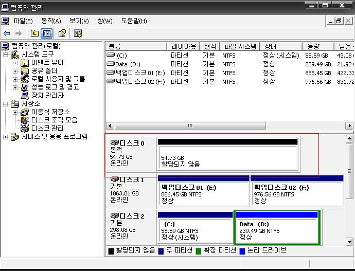The image size is (355, 271).
Task: Click the blue 논리 드라이브 legend swatch
Action: coord(242,251)
